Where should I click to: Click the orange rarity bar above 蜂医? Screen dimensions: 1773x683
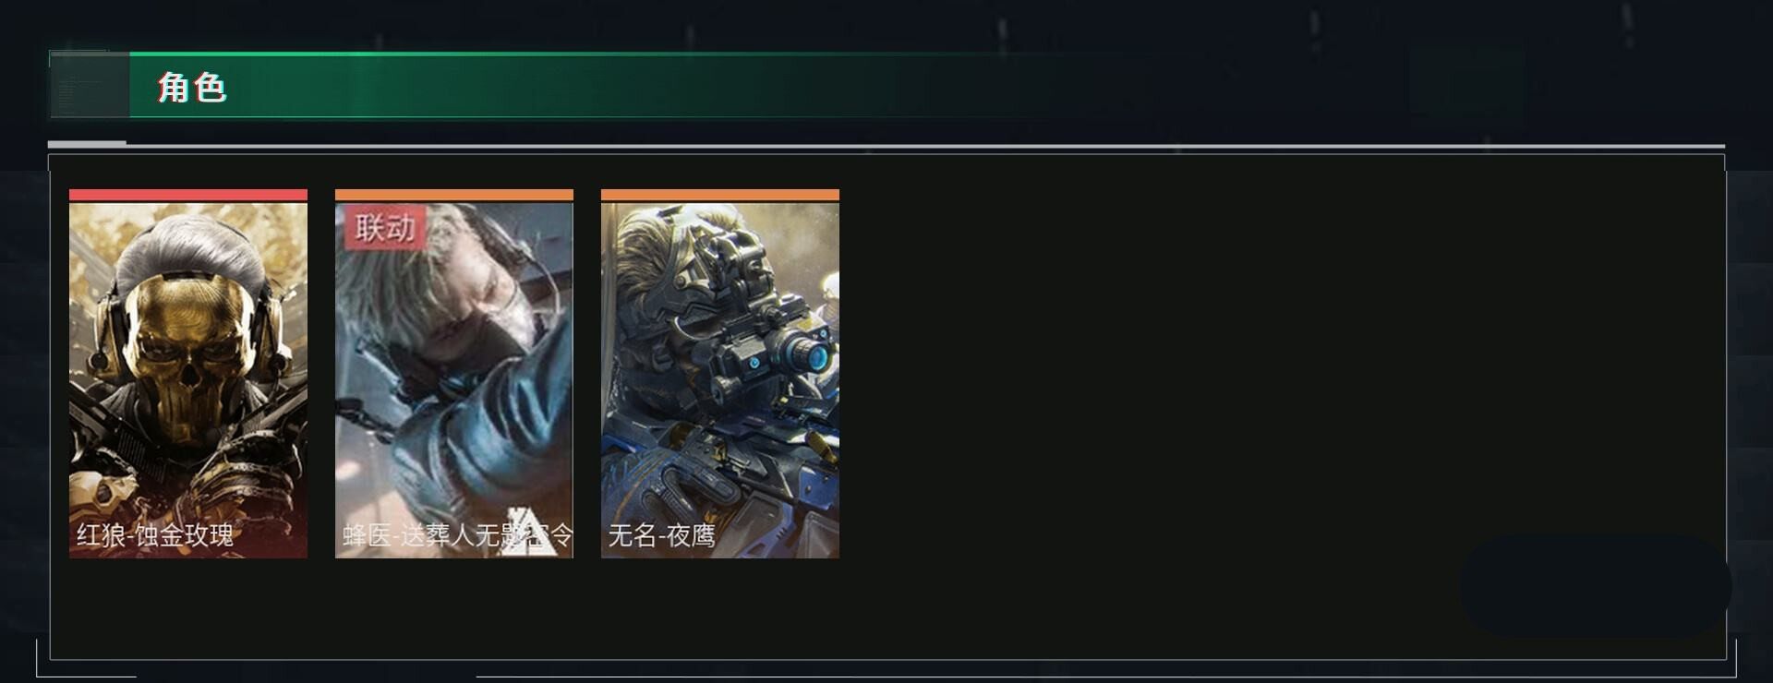(x=454, y=195)
